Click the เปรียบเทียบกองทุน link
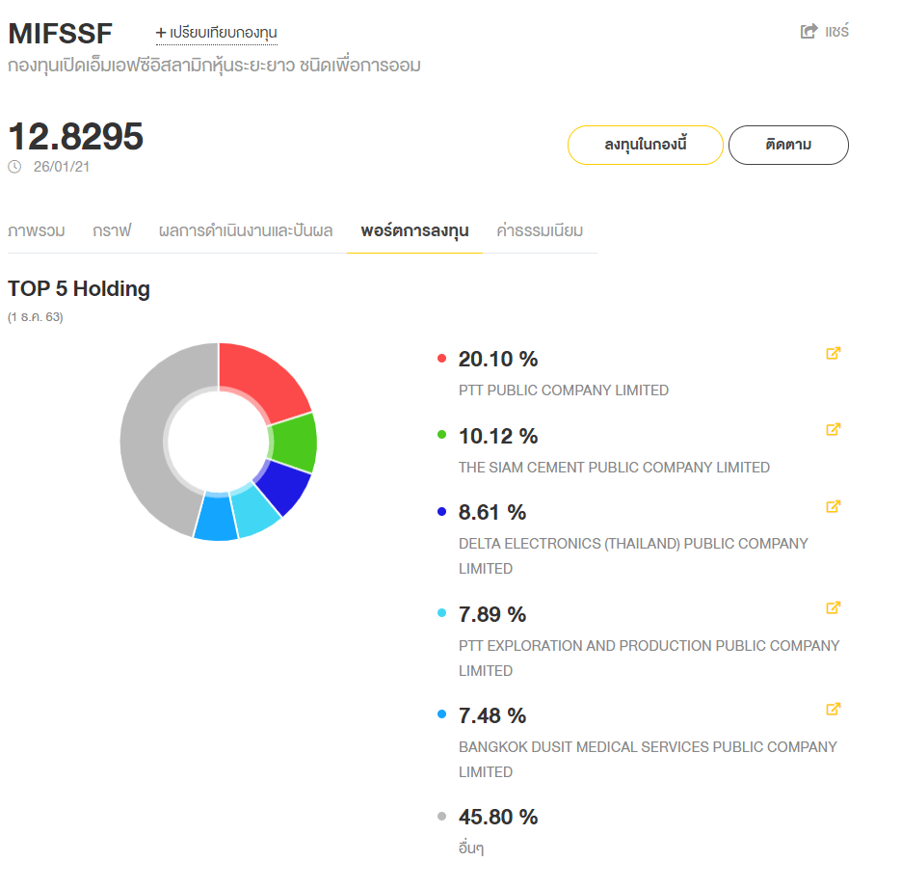Screen dimensions: 901x888 pyautogui.click(x=224, y=33)
